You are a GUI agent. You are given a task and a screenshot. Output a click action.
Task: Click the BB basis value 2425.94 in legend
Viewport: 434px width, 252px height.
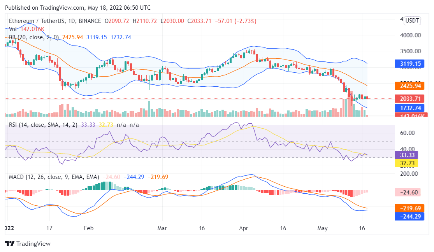pyautogui.click(x=72, y=37)
